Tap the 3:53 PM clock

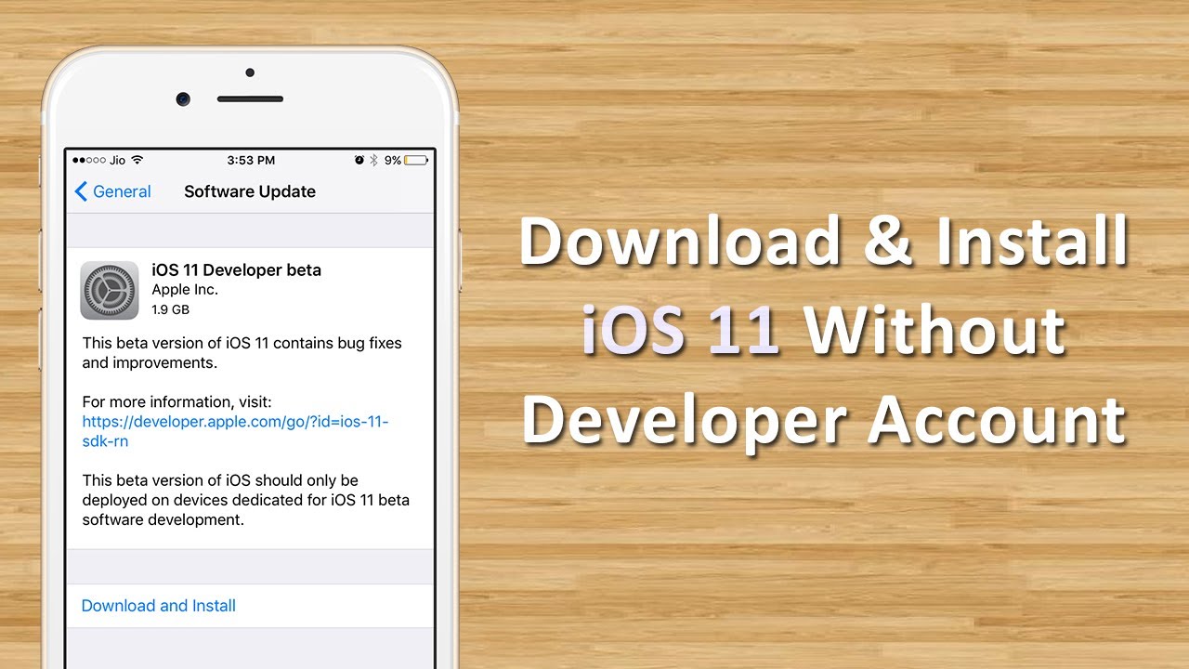click(x=251, y=160)
